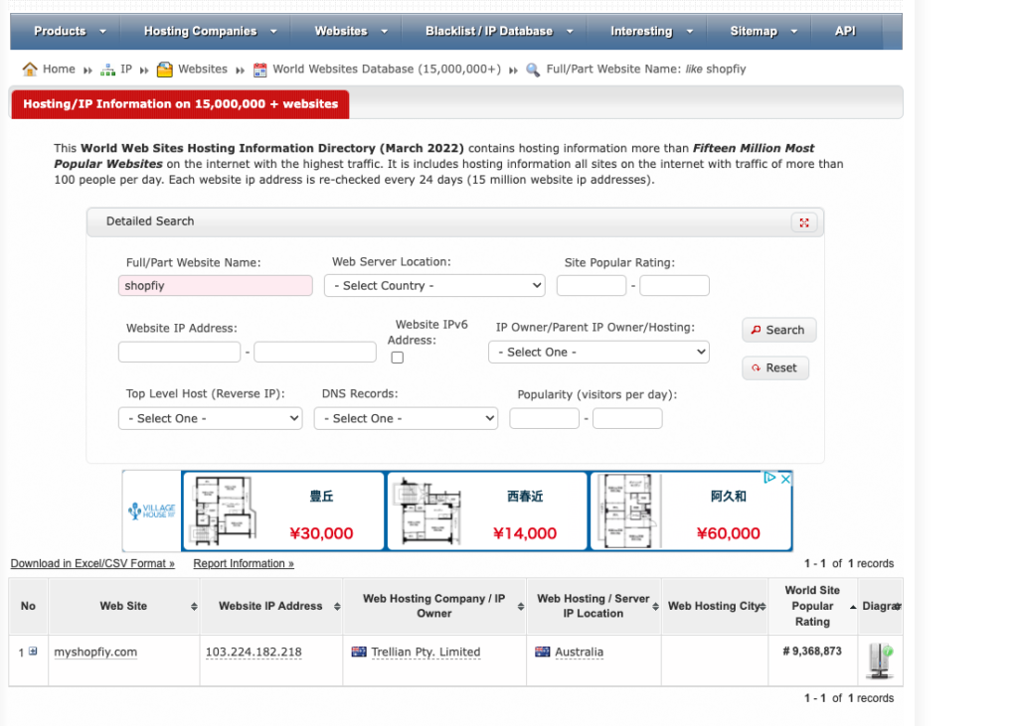Click the Australia flag beside Trellian Pty. Limited

point(359,653)
